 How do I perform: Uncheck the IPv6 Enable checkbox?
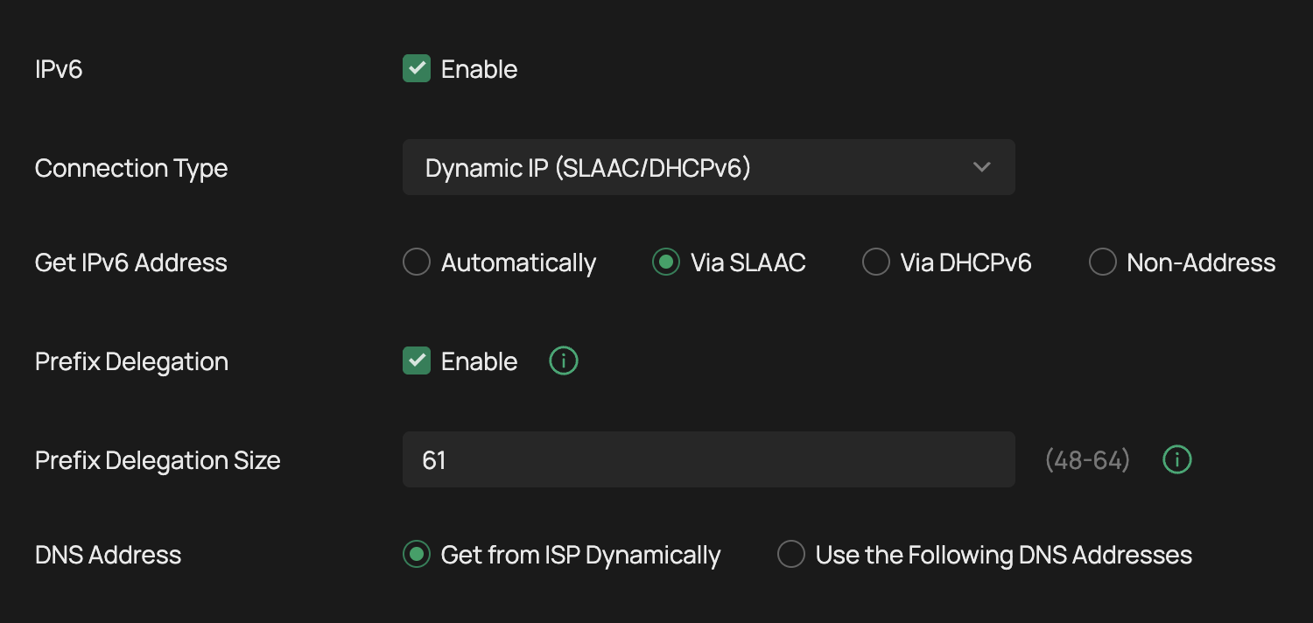[x=417, y=69]
